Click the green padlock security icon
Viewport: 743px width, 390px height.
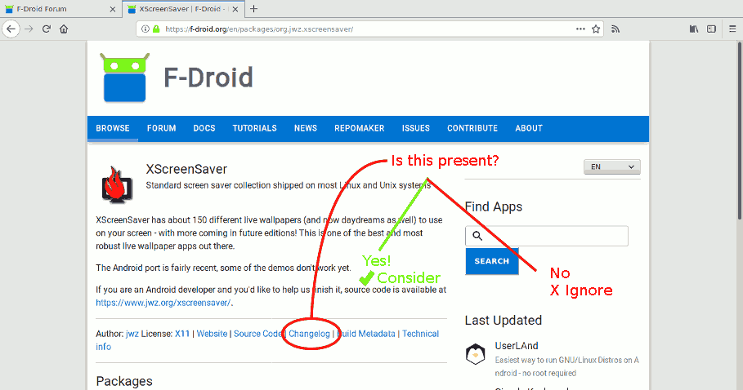pos(156,29)
